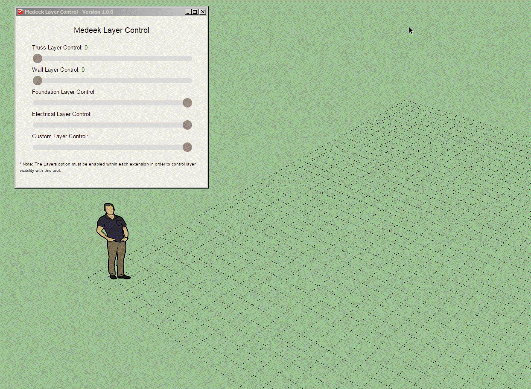This screenshot has width=531, height=389.
Task: Click the Custom Layer Control slider handle
Action: point(187,147)
